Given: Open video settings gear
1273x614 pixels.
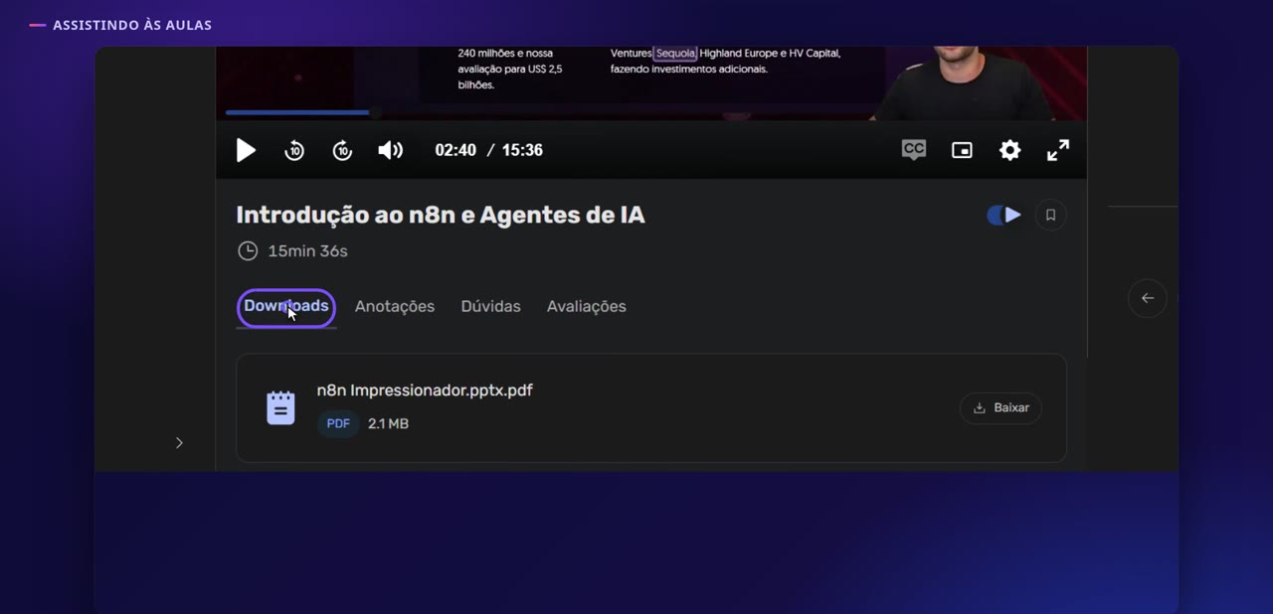Looking at the screenshot, I should click(1009, 150).
